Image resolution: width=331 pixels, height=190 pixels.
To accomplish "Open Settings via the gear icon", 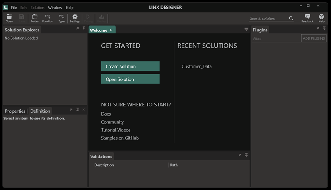I will coord(75,18).
